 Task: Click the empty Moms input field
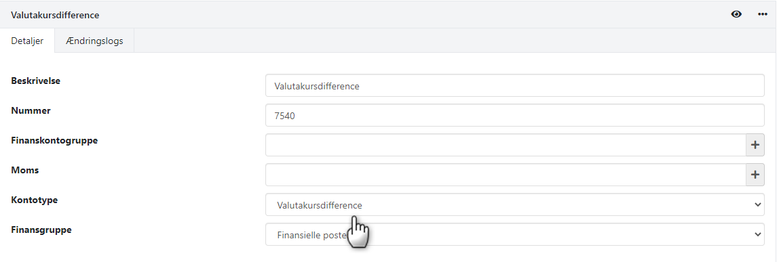[506, 175]
